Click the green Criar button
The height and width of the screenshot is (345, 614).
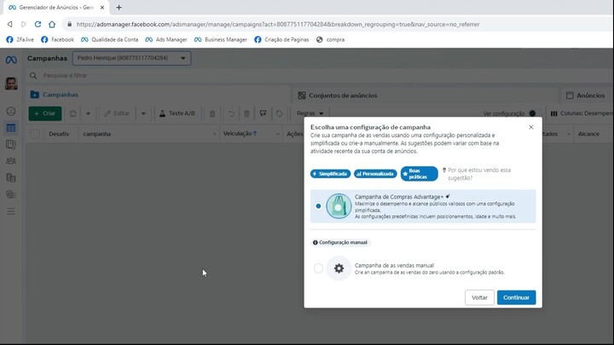tap(45, 113)
